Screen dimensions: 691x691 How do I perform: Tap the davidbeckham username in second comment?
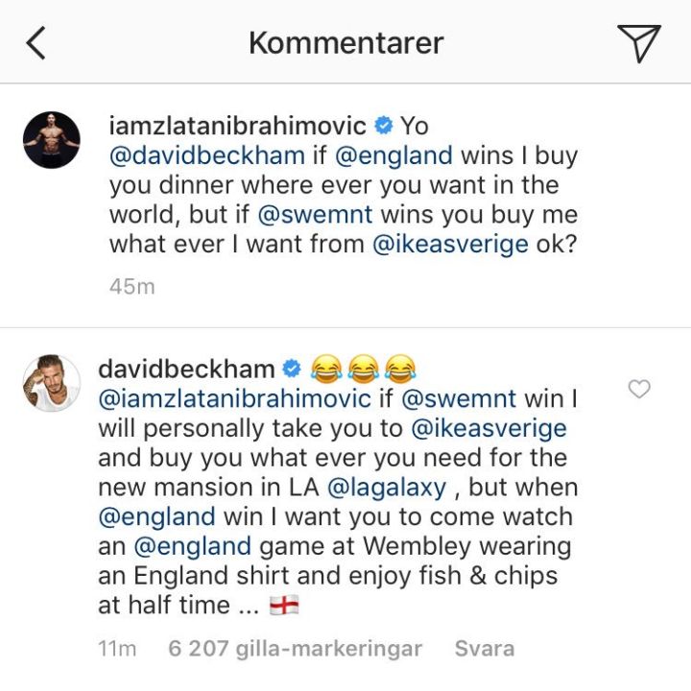pos(186,369)
